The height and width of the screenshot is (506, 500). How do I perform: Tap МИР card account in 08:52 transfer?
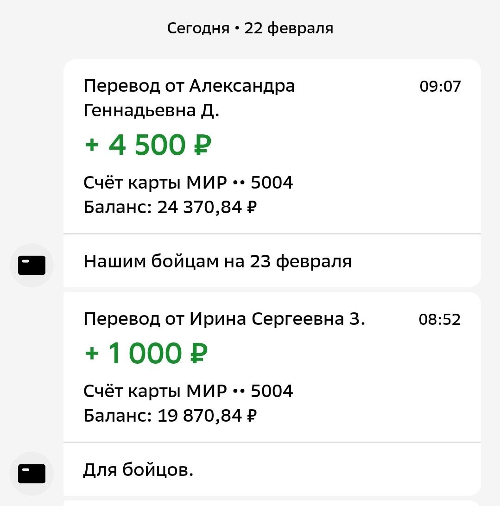[188, 392]
